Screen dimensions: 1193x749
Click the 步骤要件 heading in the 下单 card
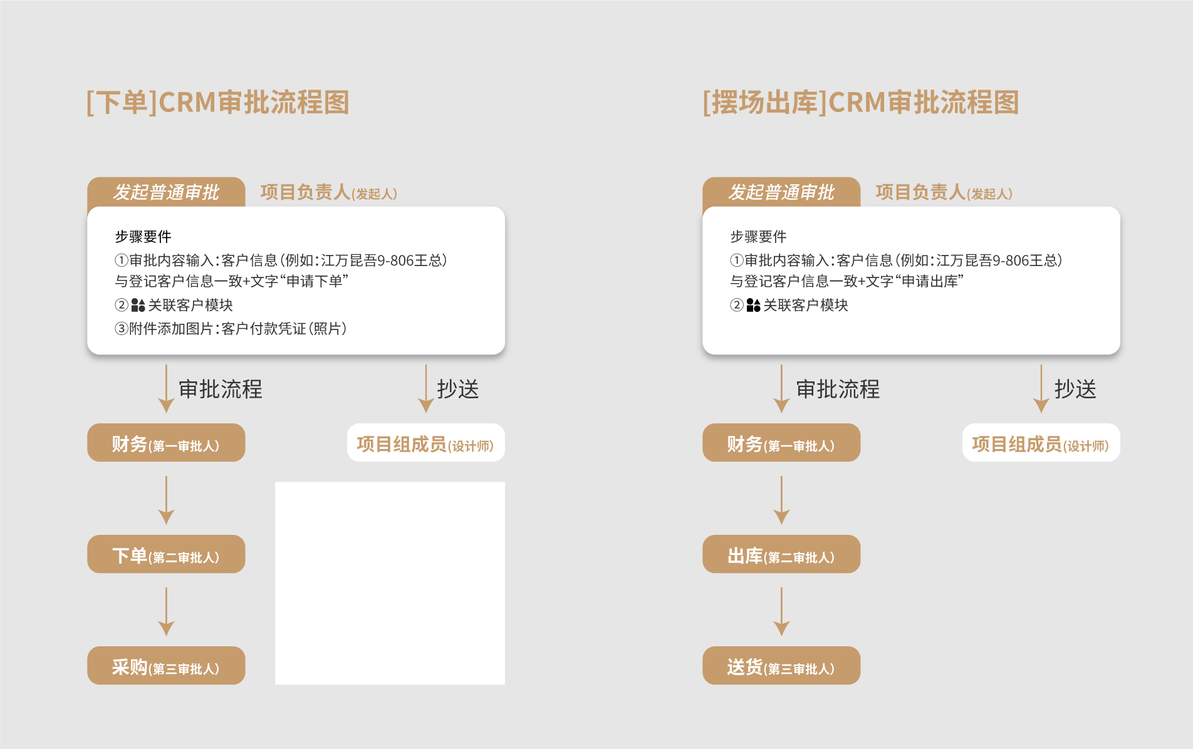click(143, 237)
